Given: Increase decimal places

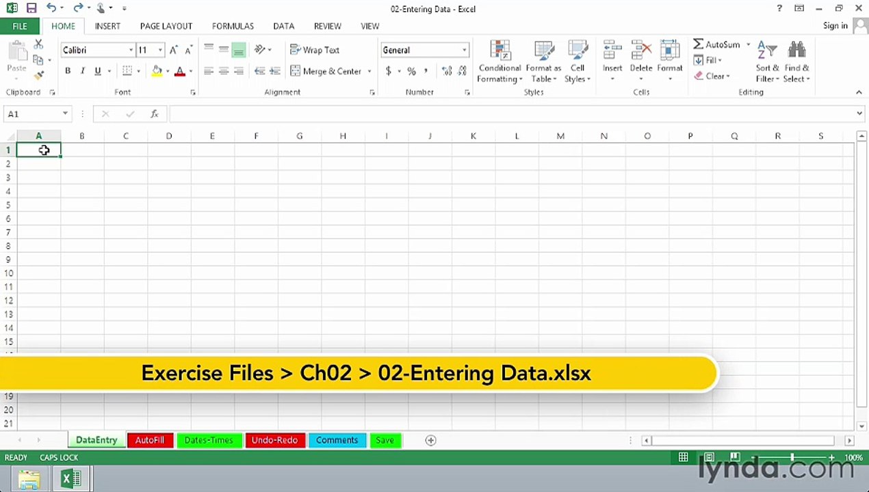Looking at the screenshot, I should pos(447,71).
